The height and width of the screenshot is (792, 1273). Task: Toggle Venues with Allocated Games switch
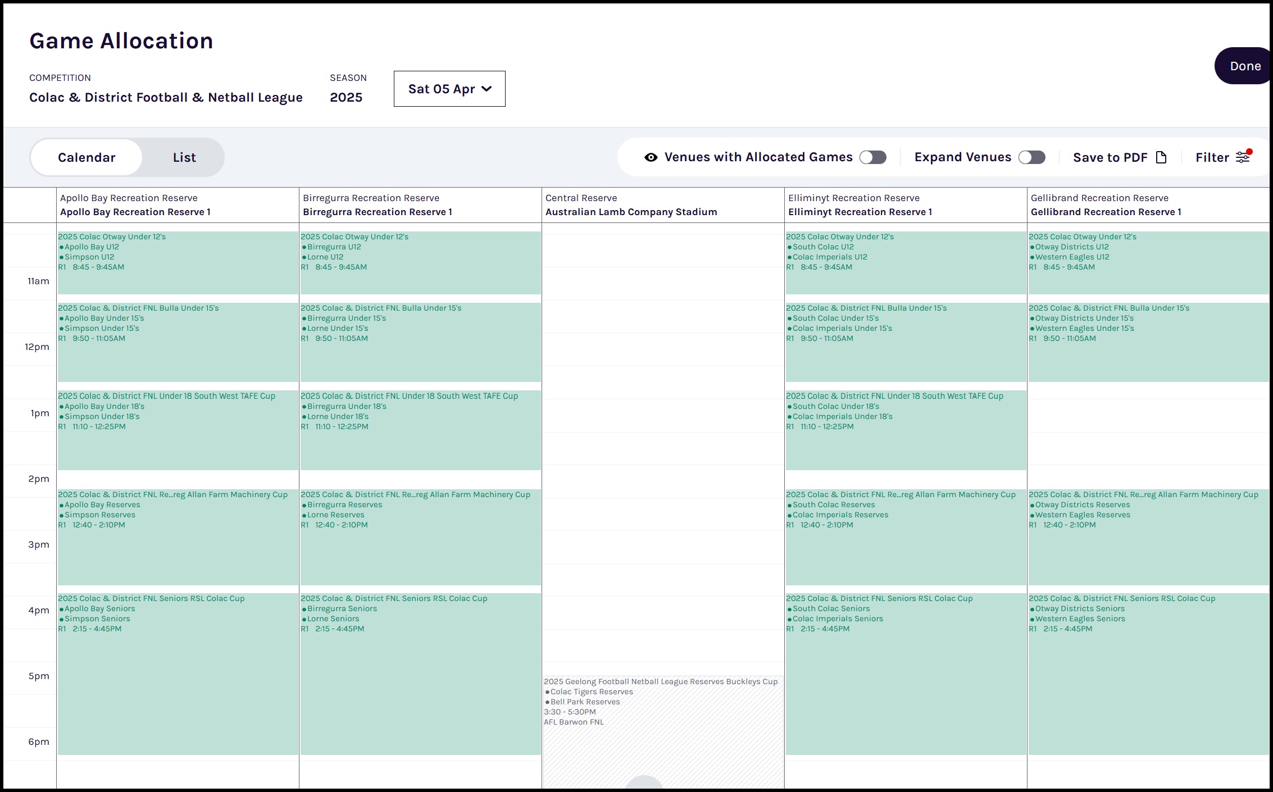point(873,157)
